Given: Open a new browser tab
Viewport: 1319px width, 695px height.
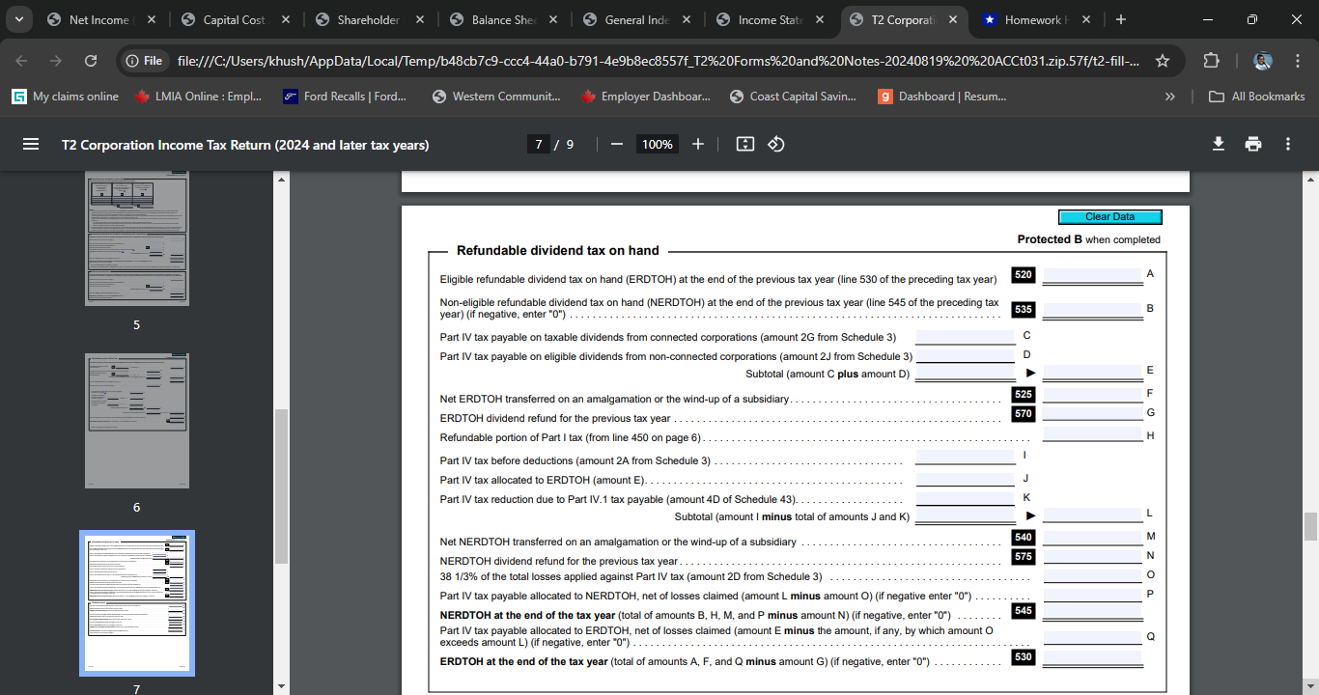Looking at the screenshot, I should [1118, 18].
